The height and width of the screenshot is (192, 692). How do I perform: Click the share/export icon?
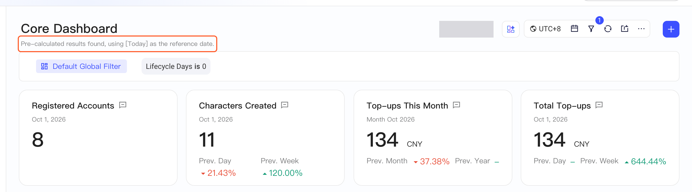(x=625, y=28)
